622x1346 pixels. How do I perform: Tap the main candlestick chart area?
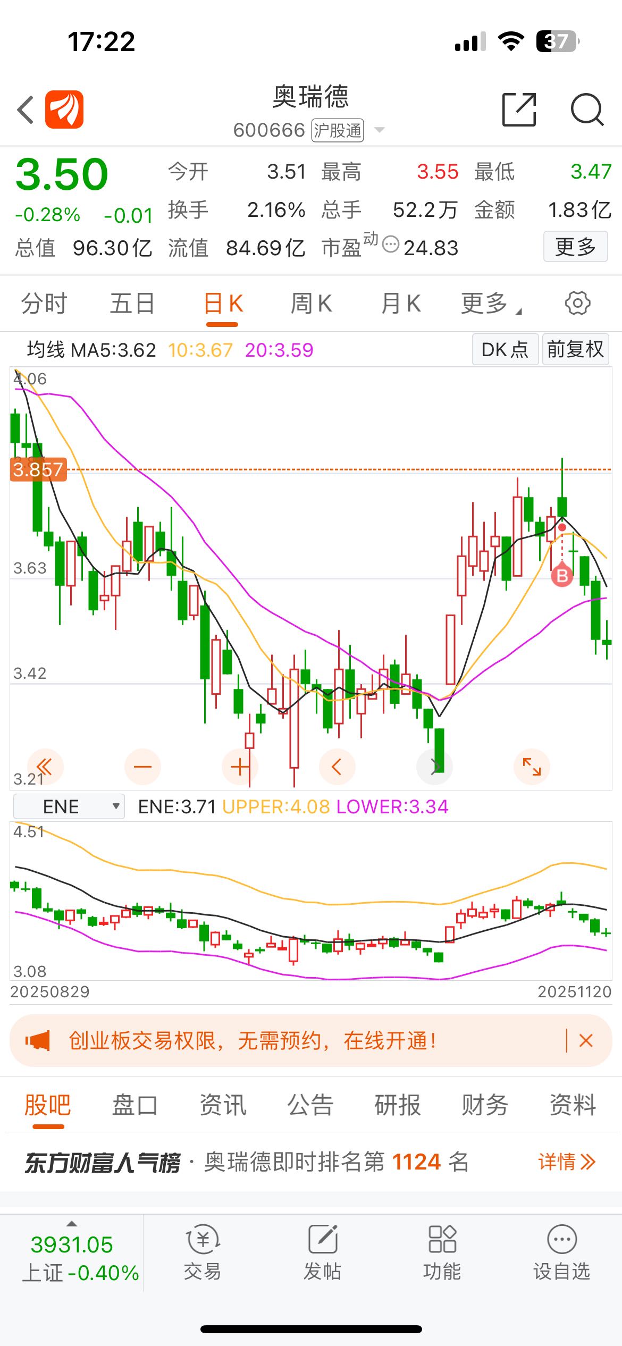click(x=311, y=578)
